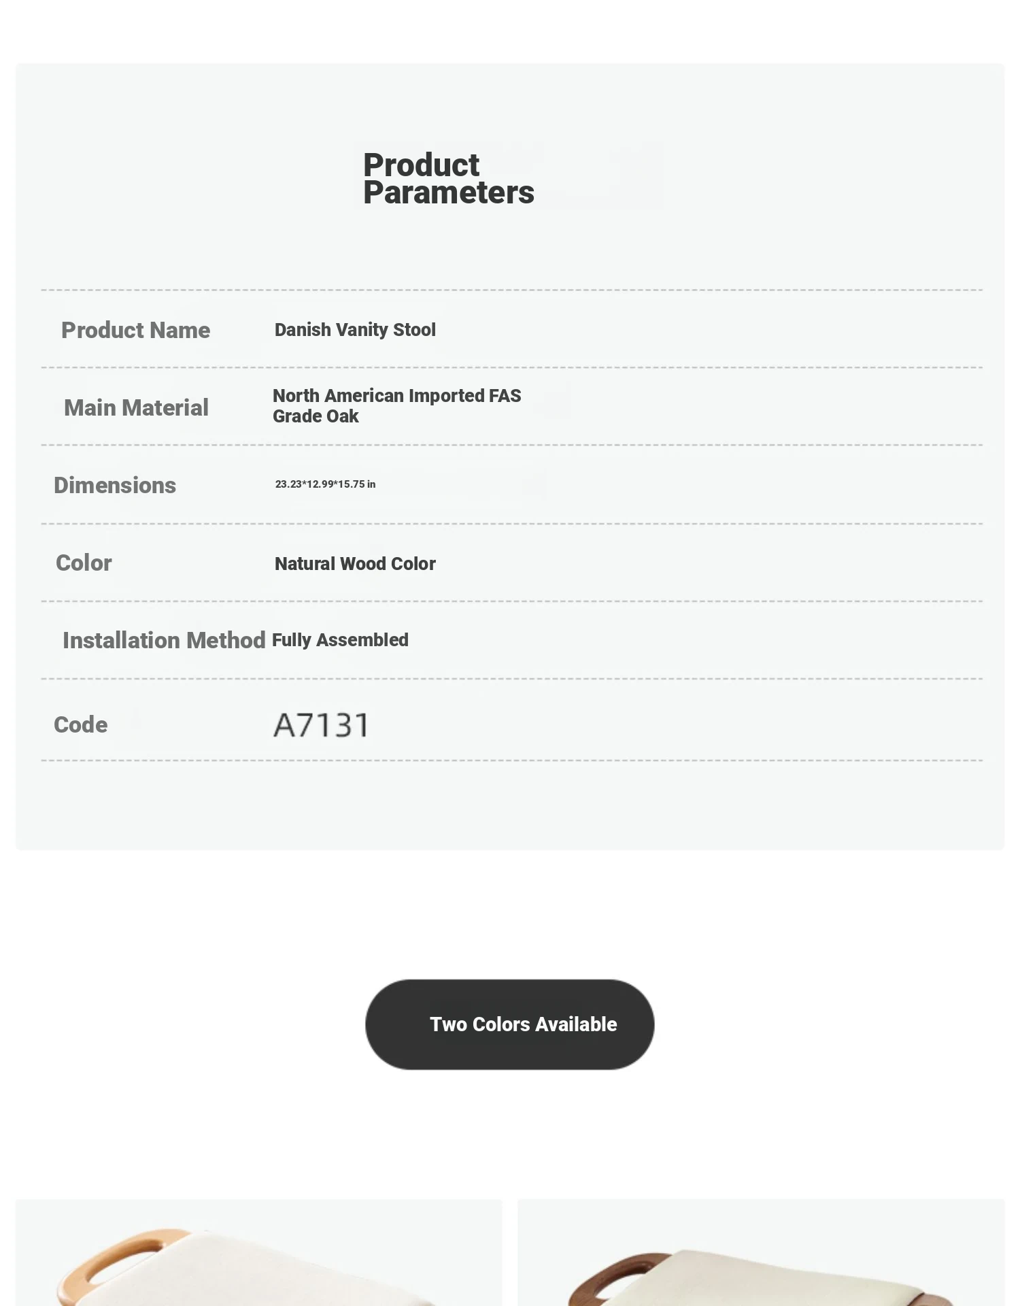Click the product code A7131
Viewport: 1020px width, 1306px height.
(322, 725)
